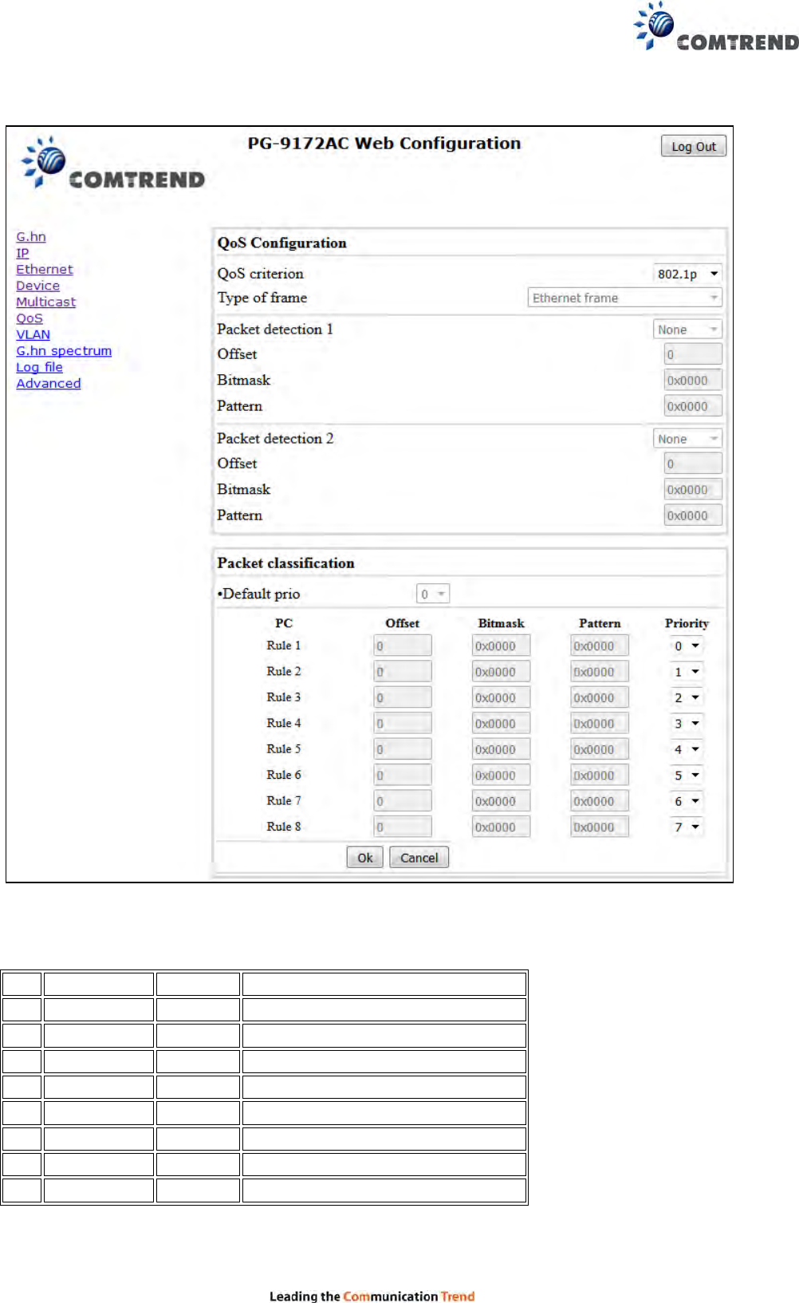Open the Rule 4 Priority dropdown
Viewport: 799px width, 1303px height.
point(686,724)
